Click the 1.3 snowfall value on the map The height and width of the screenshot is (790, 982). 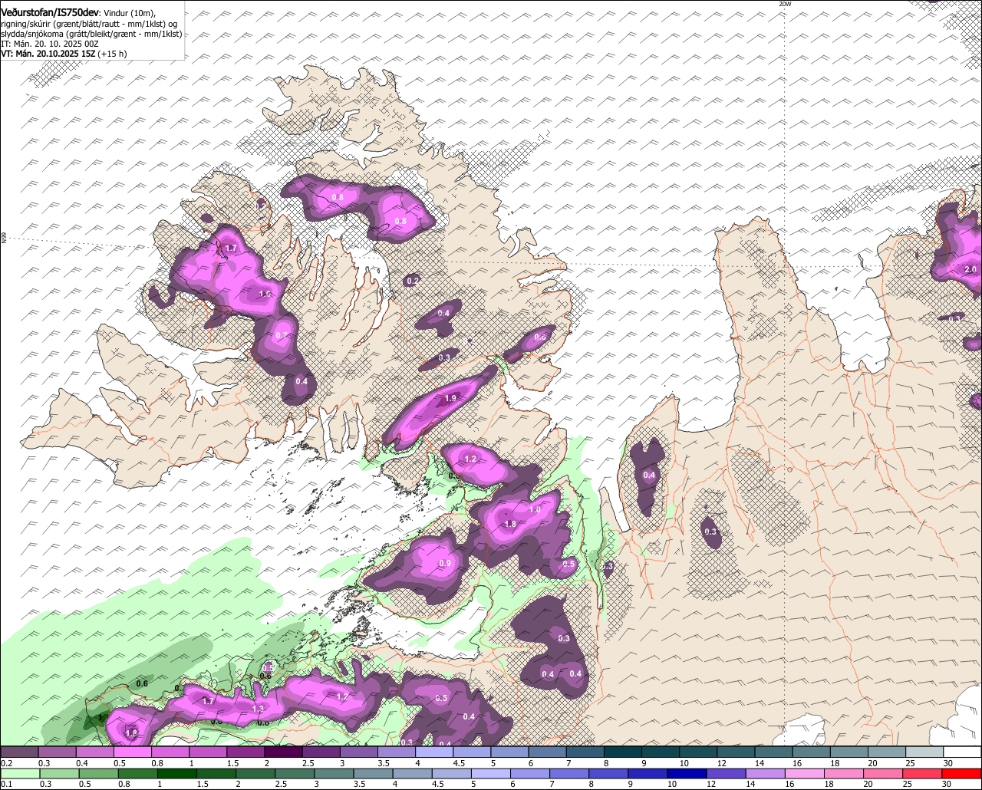(258, 709)
